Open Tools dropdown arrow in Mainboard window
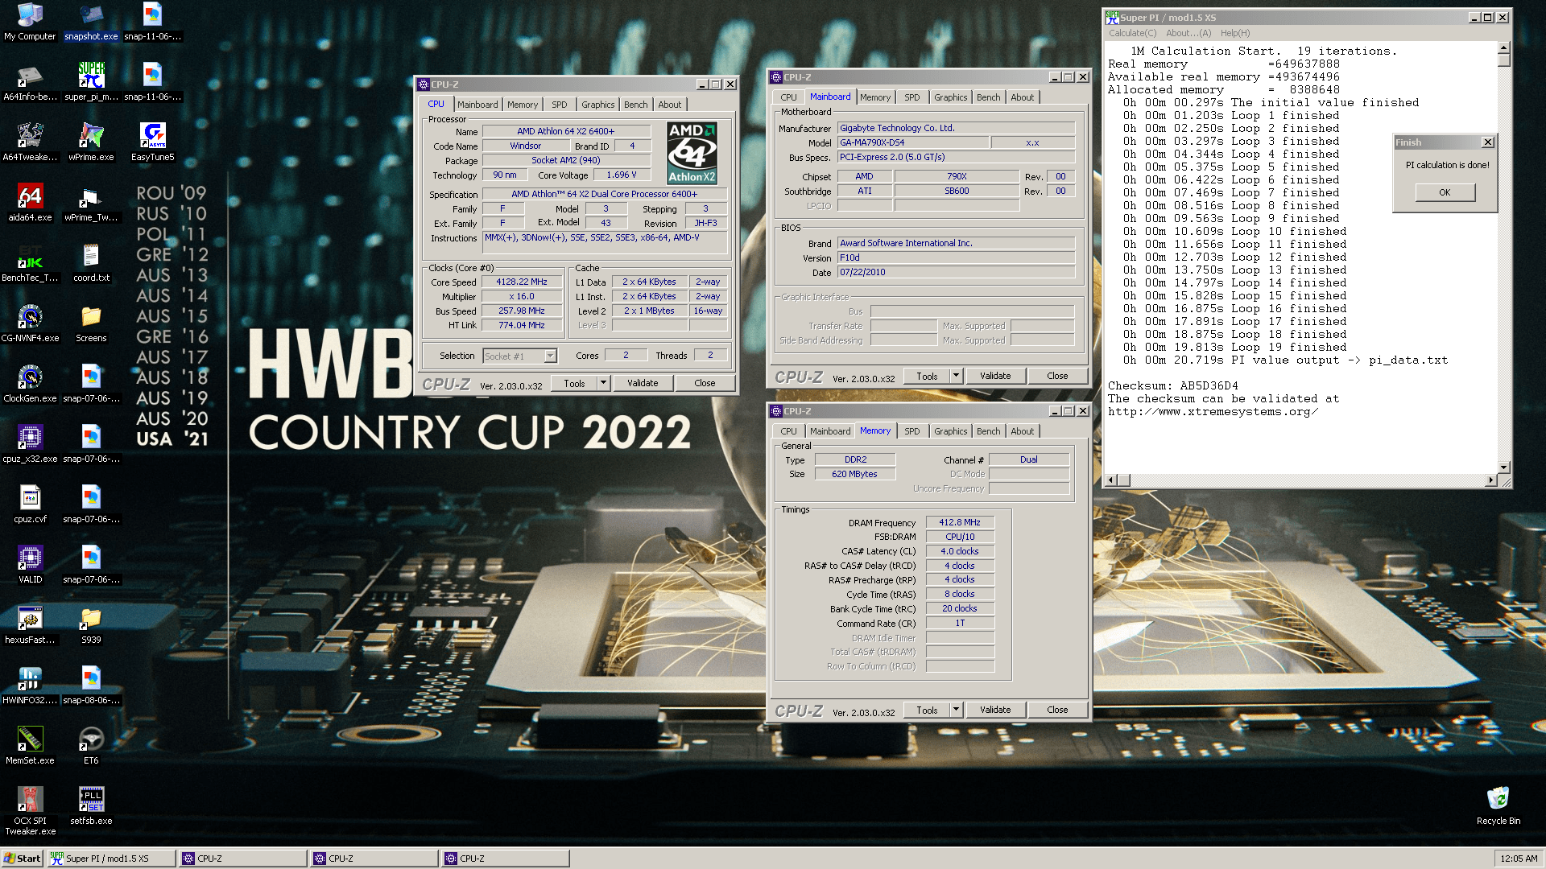This screenshot has height=869, width=1546. click(956, 376)
